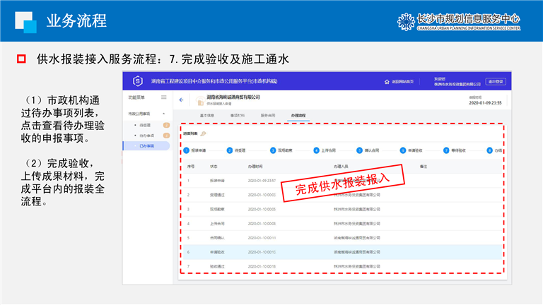Click the 待受理 orange count badge
Image resolution: width=543 pixels, height=305 pixels.
click(x=166, y=125)
